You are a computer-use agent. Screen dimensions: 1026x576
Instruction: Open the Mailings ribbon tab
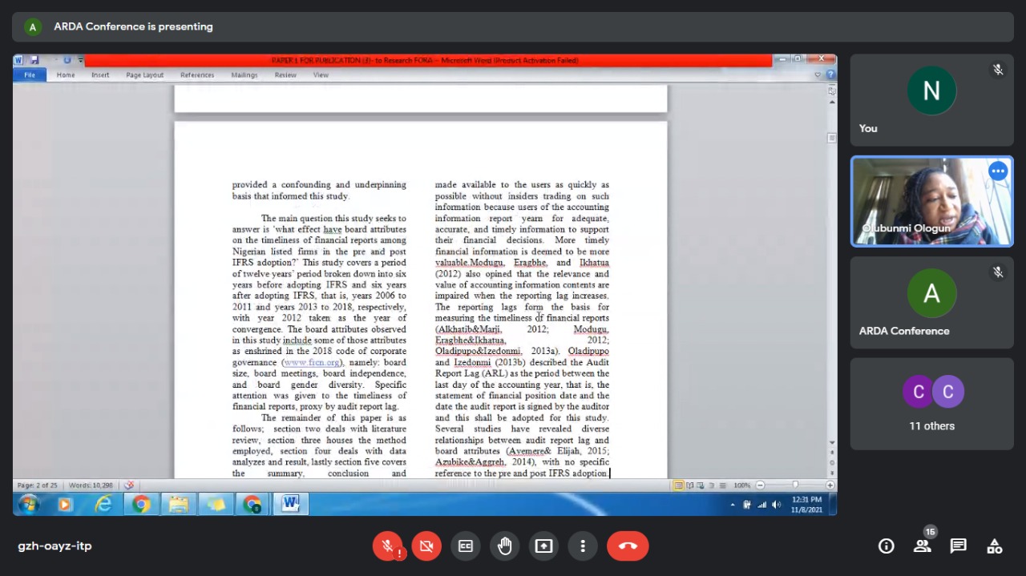pyautogui.click(x=244, y=75)
